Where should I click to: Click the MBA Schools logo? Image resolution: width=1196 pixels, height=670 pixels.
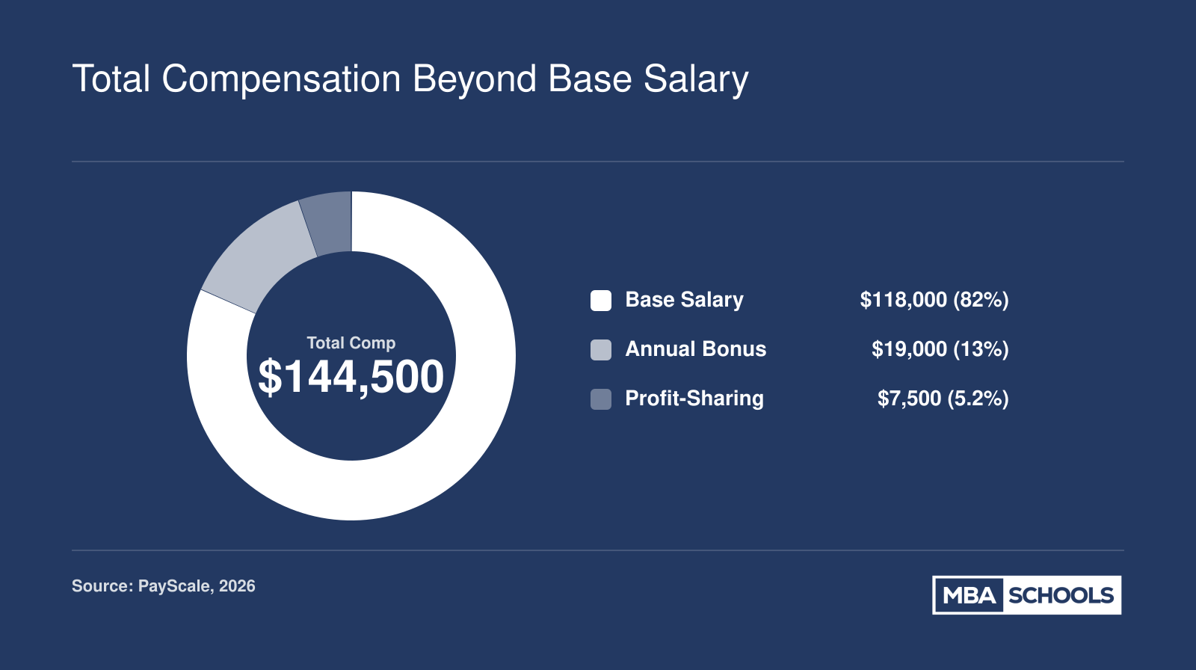[1026, 595]
